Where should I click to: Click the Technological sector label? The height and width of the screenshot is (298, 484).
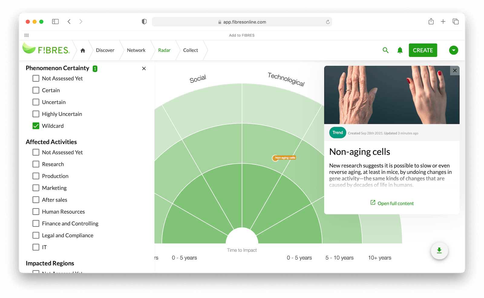click(286, 79)
